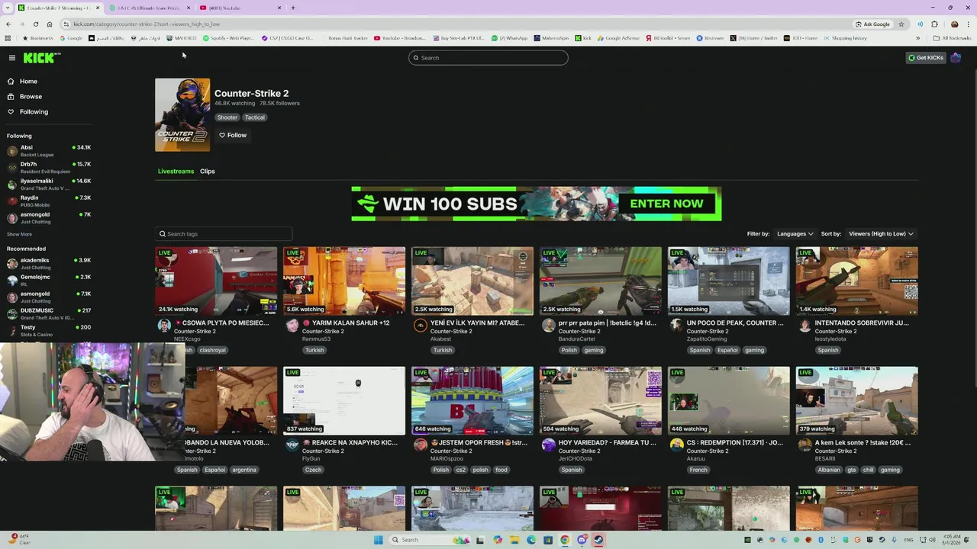Open the INTENTANDO SOBREVIVIR stream thumbnail

[x=856, y=281]
